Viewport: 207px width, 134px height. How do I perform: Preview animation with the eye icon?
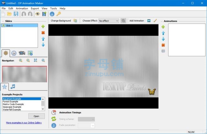pyautogui.click(x=38, y=14)
